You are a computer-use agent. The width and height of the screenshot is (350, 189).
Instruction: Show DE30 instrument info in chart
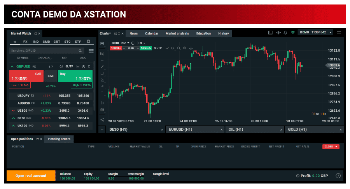[133, 43]
